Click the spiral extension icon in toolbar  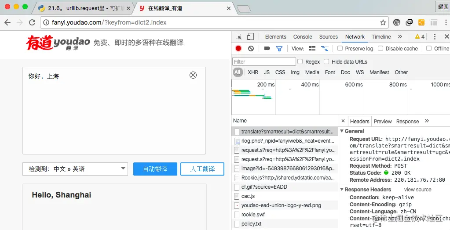click(x=397, y=22)
